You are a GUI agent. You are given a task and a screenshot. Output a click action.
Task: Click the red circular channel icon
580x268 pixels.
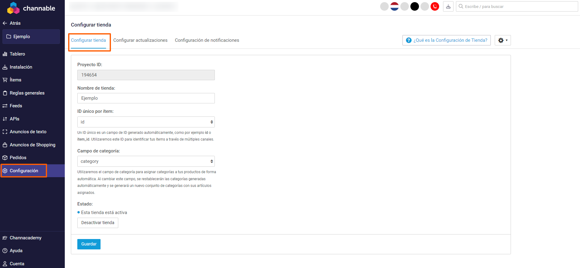[435, 6]
